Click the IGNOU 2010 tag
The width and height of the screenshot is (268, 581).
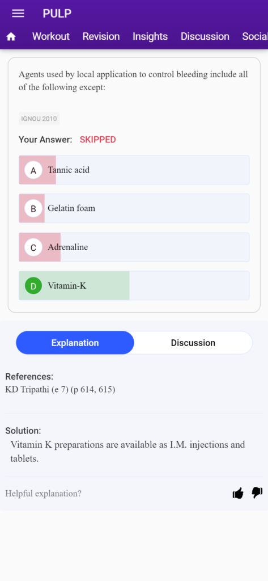coord(39,119)
